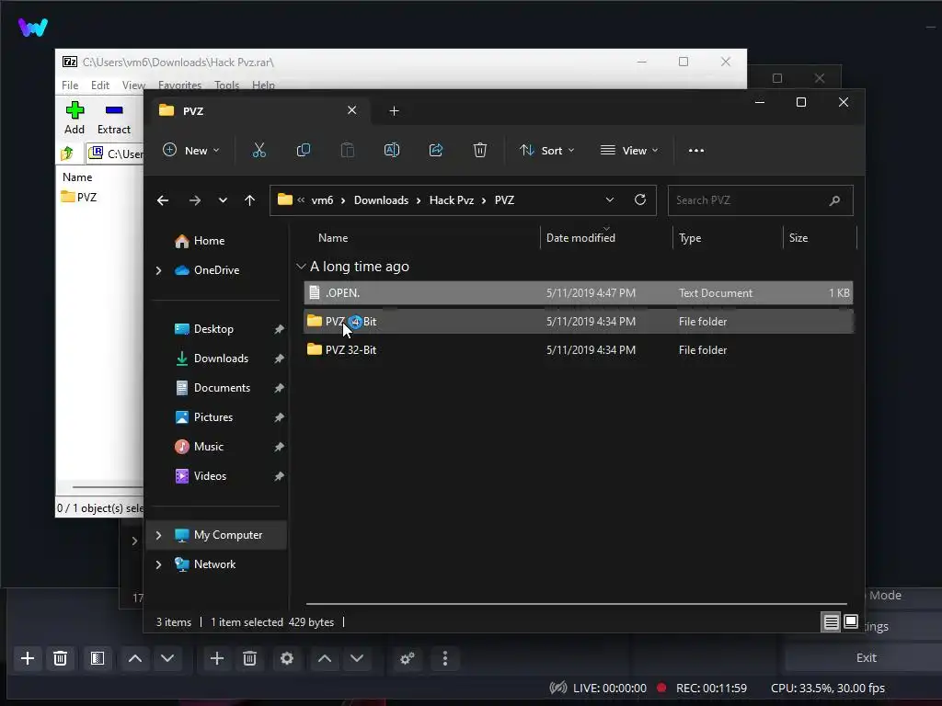Open audio mixer advanced gears icon in OBS
This screenshot has width=942, height=706.
click(x=408, y=658)
